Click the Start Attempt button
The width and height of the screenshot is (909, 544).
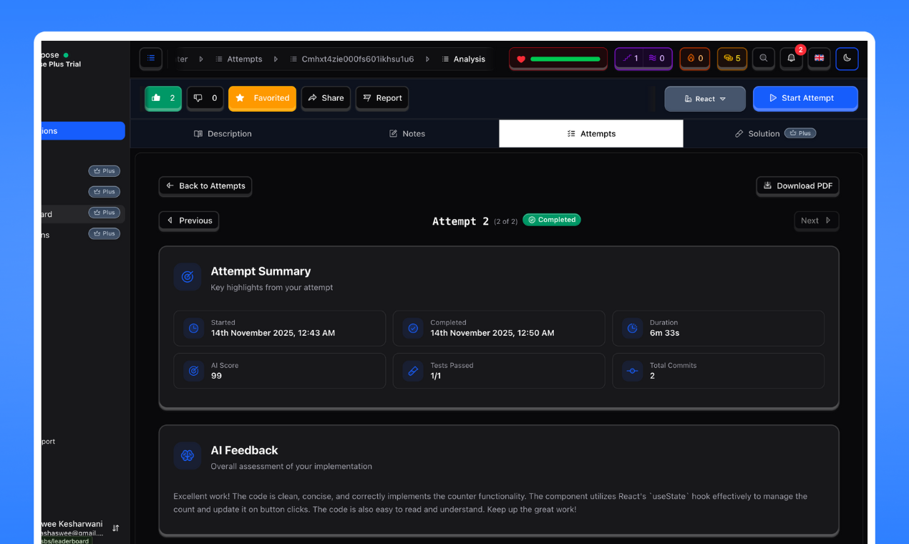805,98
